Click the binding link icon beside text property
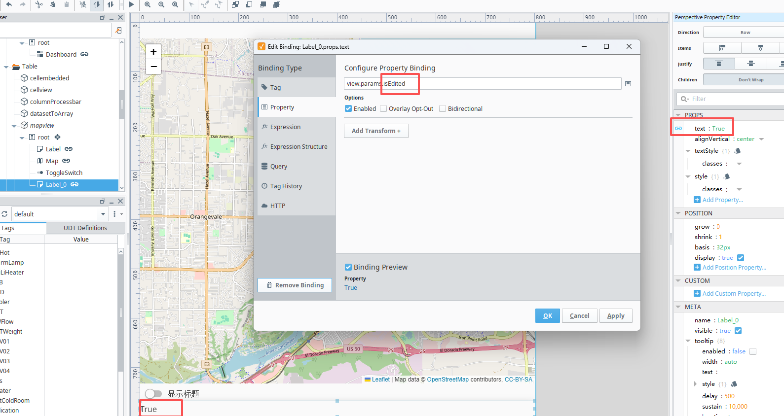Viewport: 784px width, 416px height. (678, 129)
